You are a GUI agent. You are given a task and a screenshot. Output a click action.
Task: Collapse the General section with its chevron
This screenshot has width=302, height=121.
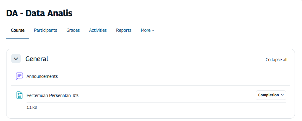tap(16, 58)
